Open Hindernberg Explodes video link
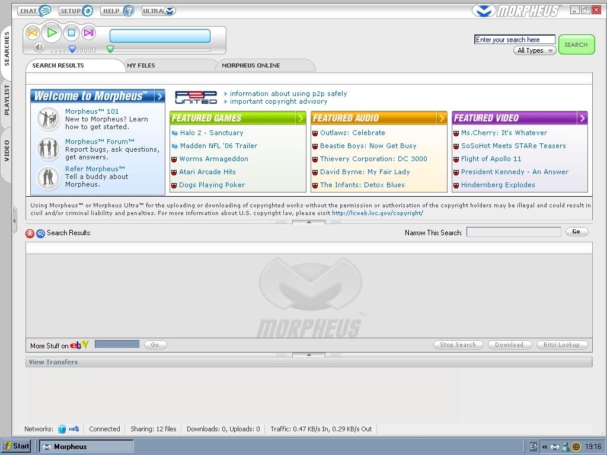Viewport: 607px width, 455px height. click(498, 185)
